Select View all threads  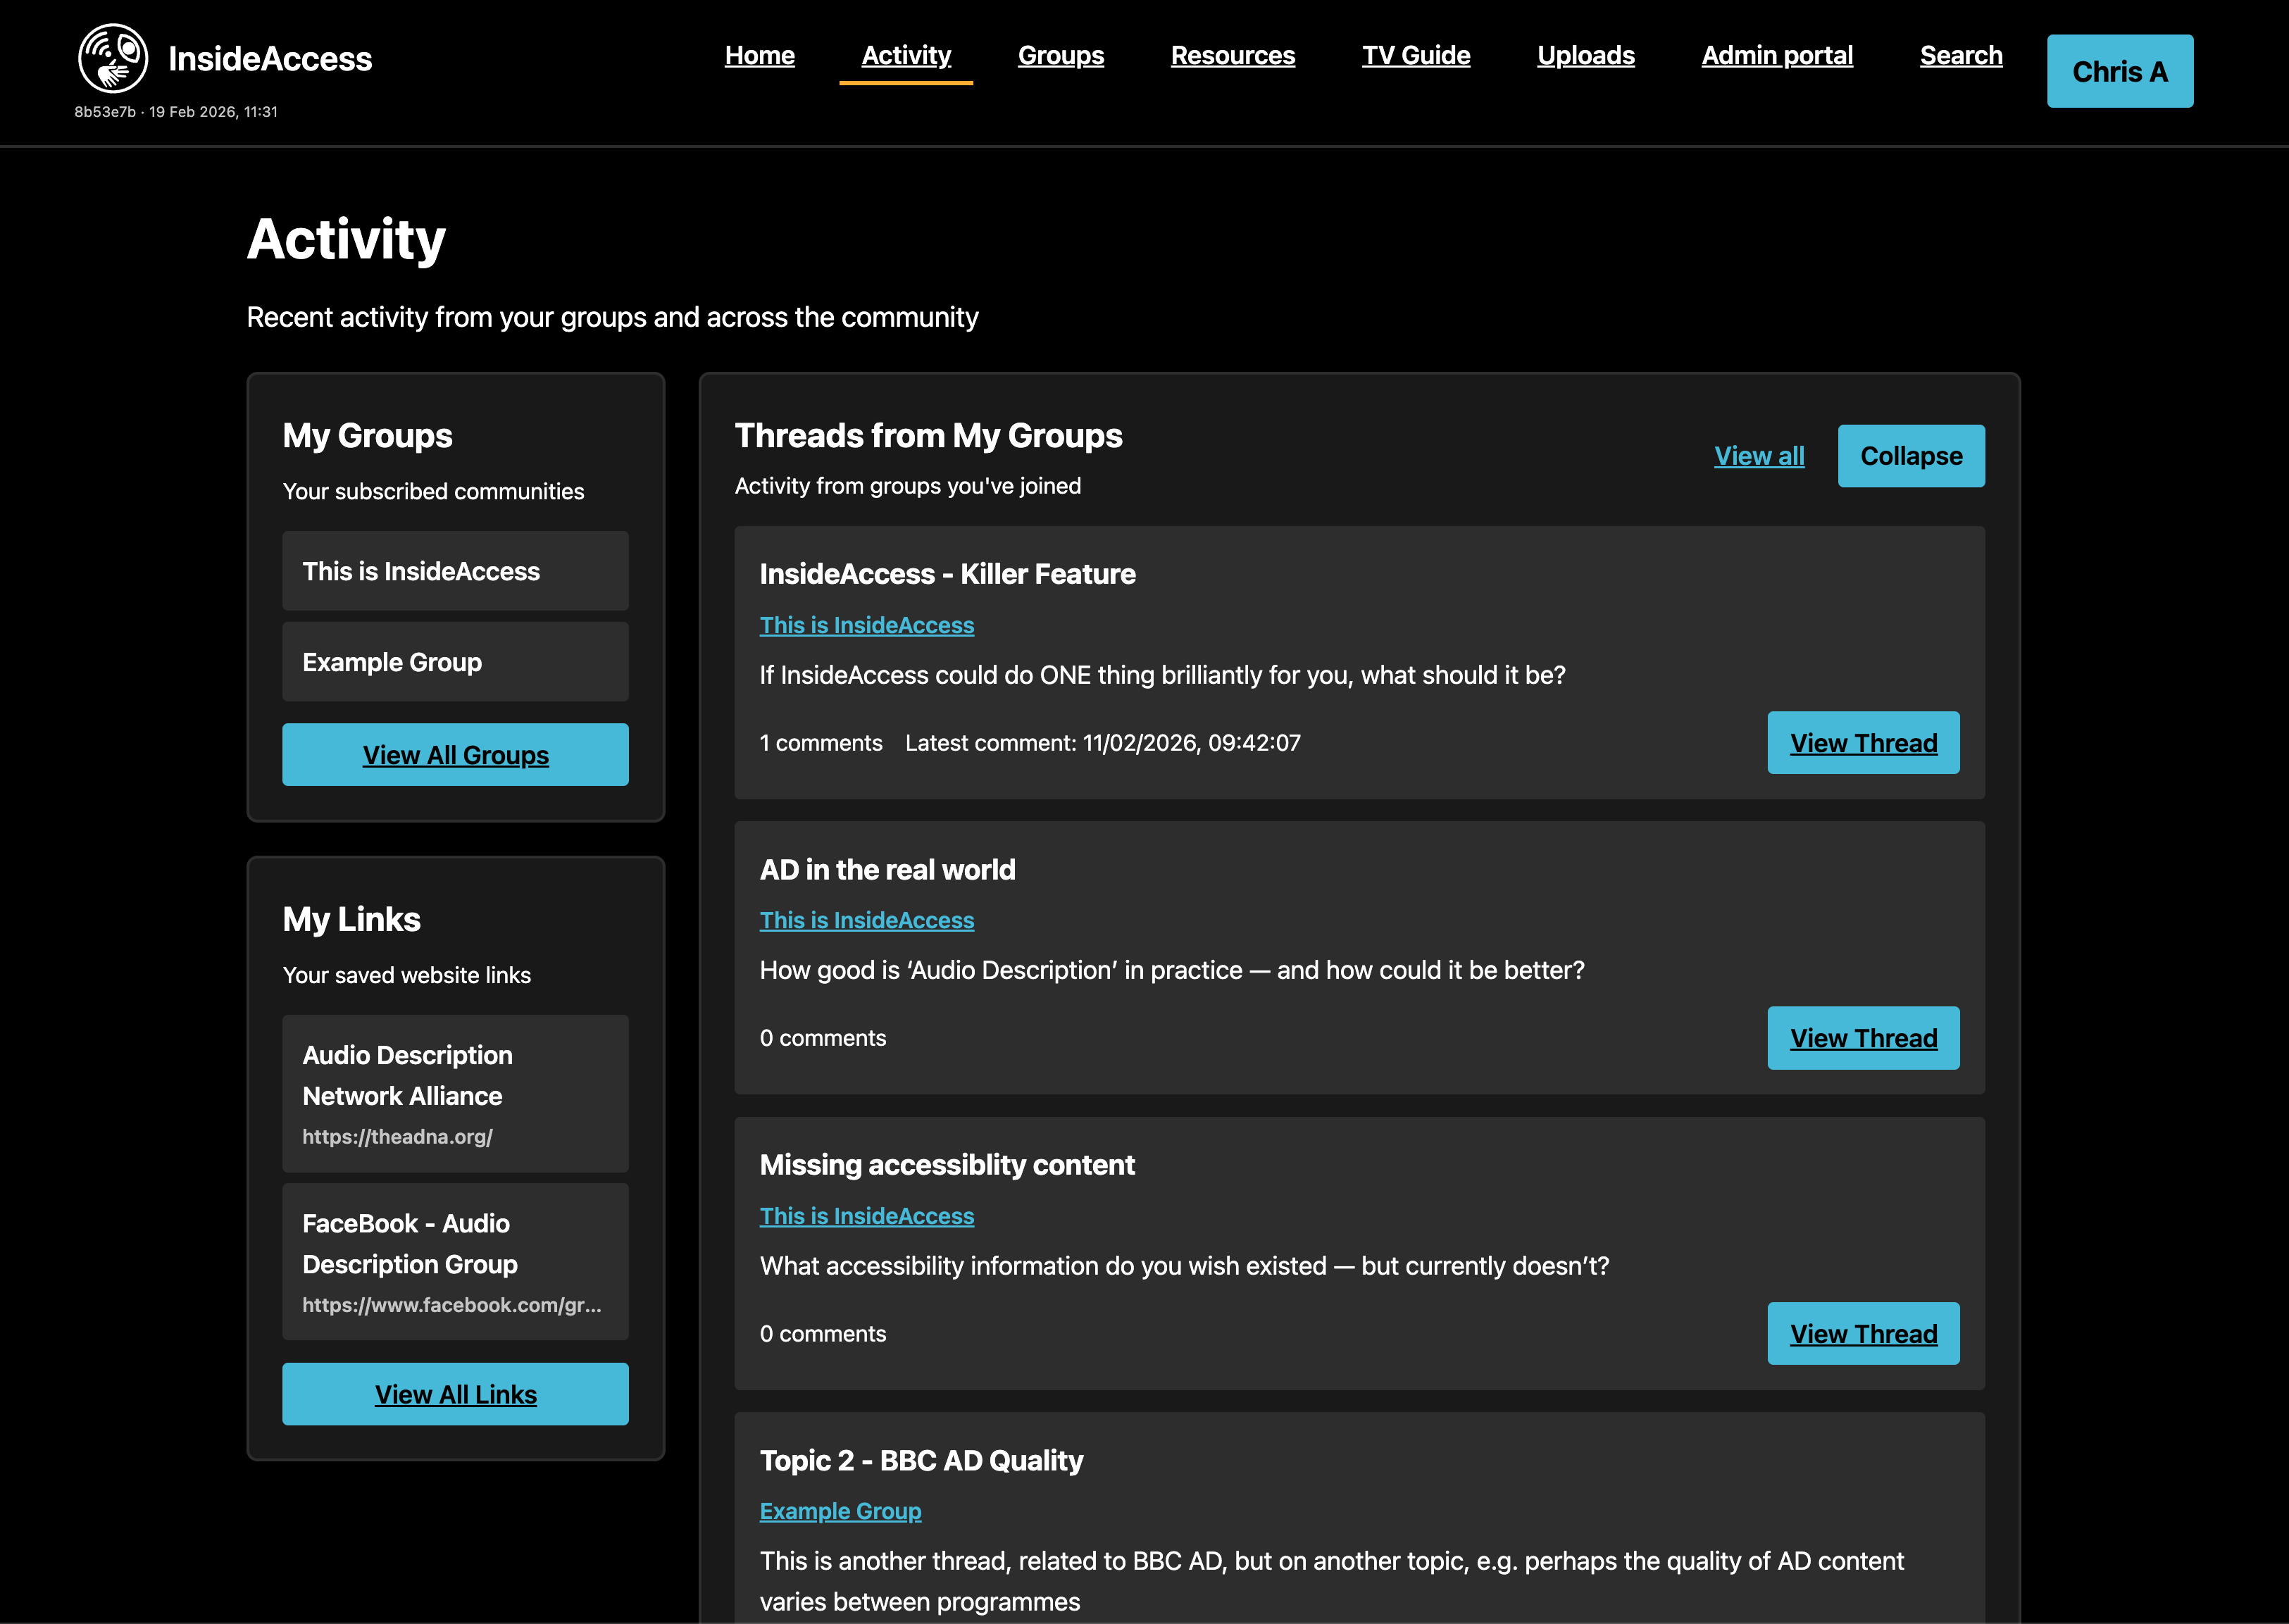coord(1759,455)
